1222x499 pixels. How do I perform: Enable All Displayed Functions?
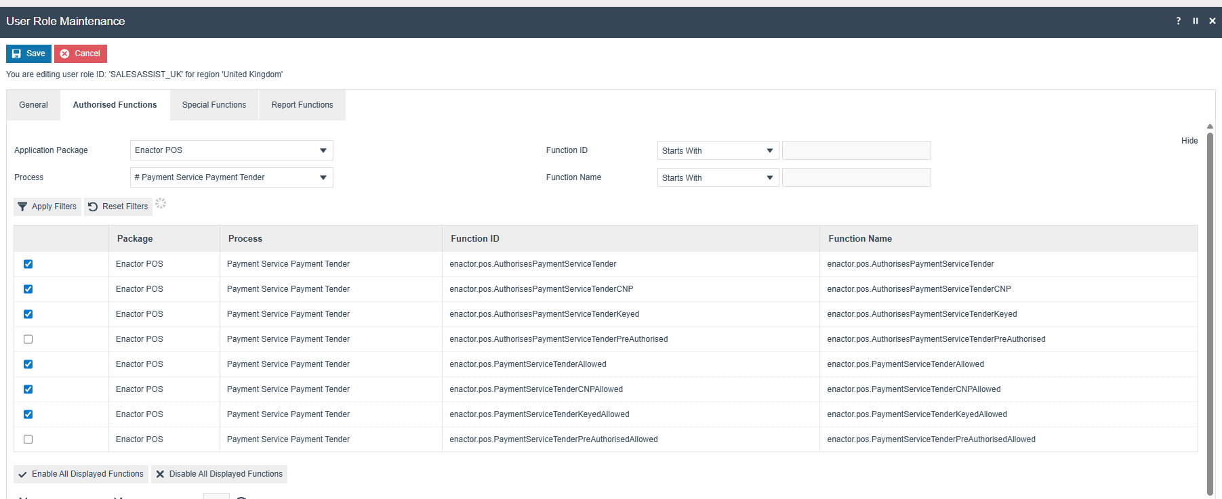[x=81, y=474]
